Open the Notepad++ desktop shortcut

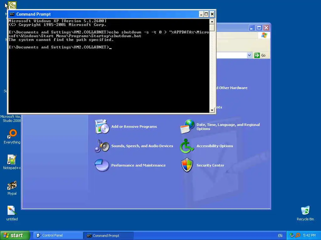pos(12,162)
